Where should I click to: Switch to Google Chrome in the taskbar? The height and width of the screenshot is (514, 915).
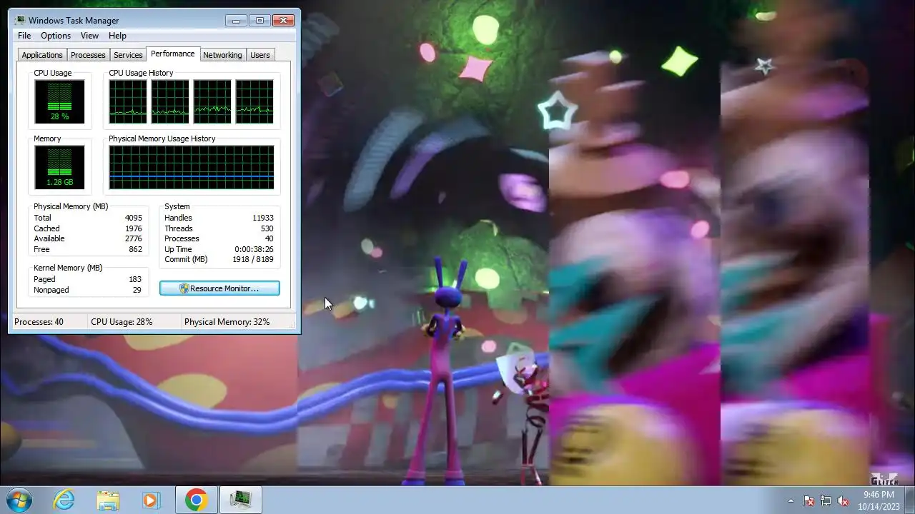coord(196,500)
